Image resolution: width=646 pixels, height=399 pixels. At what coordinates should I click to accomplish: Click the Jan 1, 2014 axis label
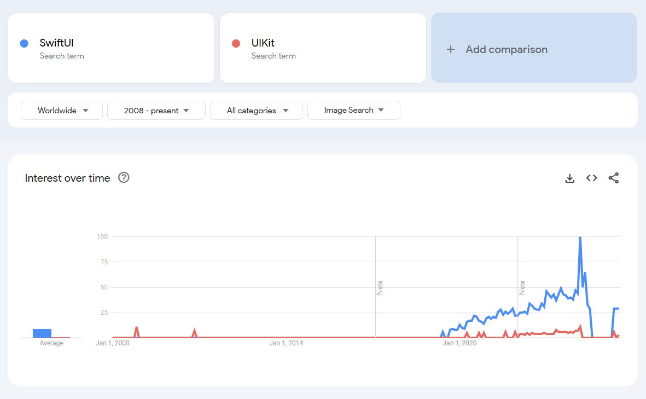click(286, 343)
